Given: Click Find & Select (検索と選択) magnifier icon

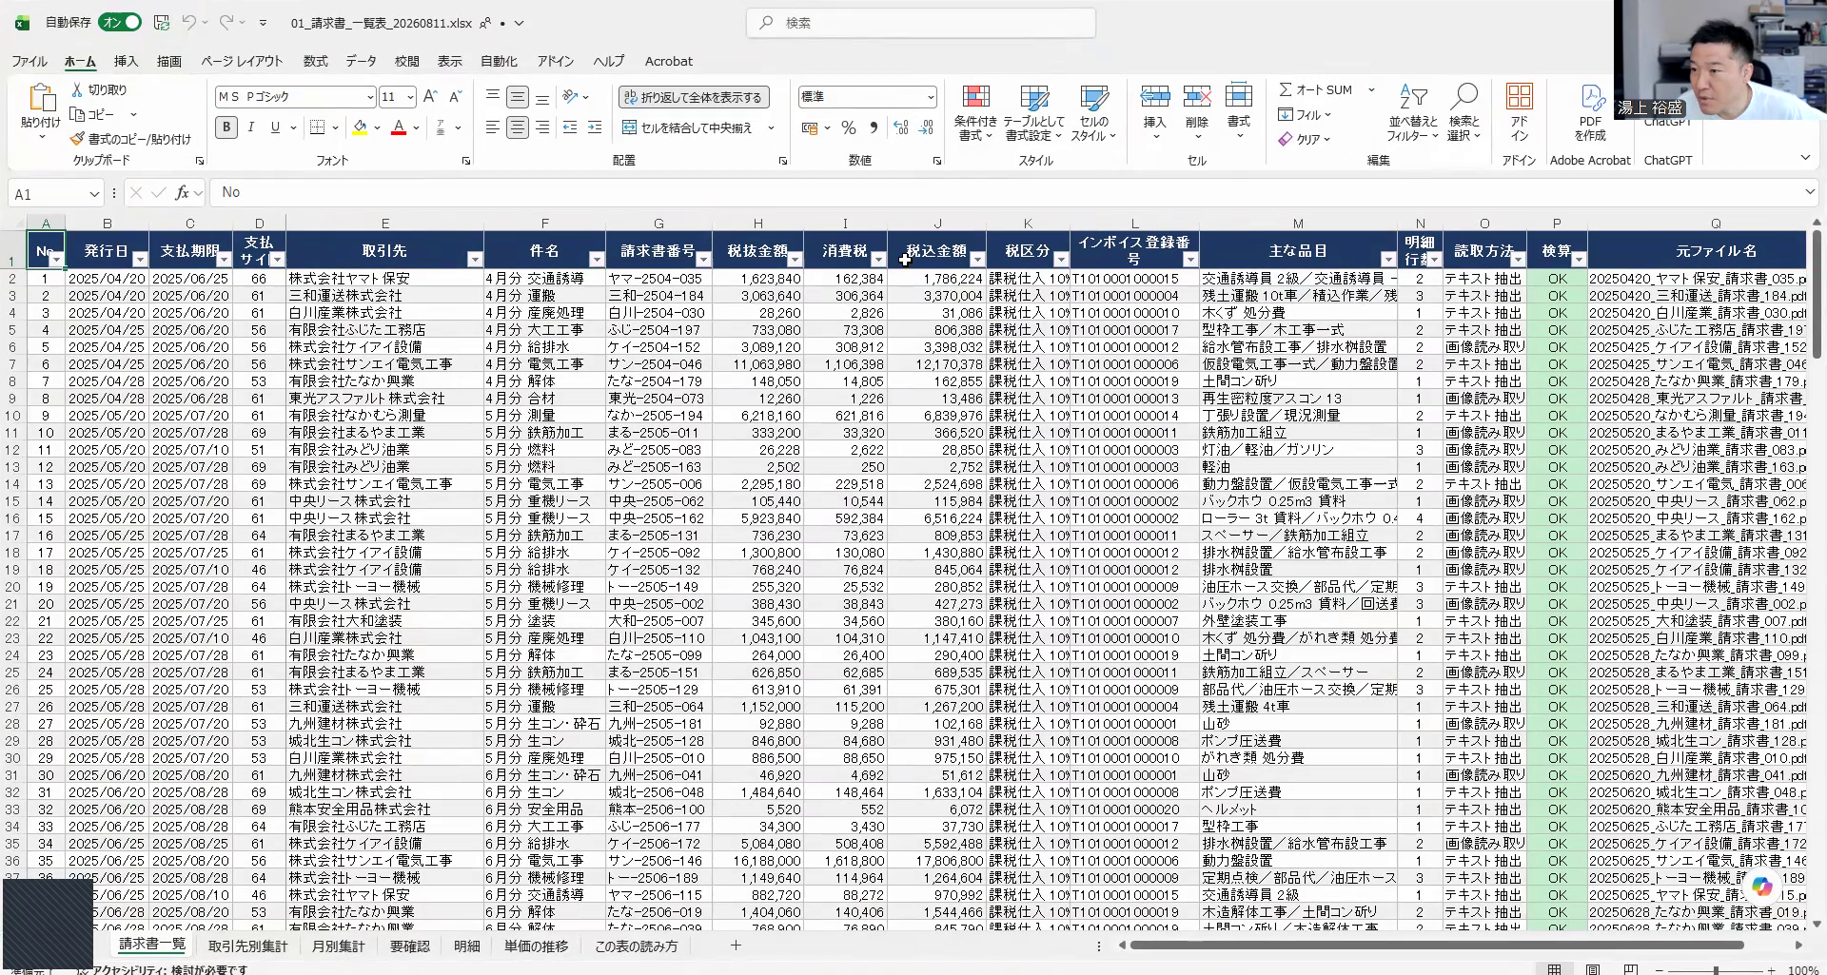Looking at the screenshot, I should (x=1464, y=97).
